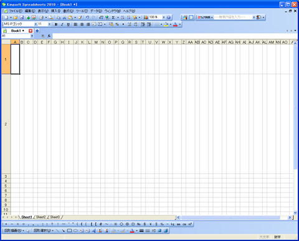
Task: Select the ellipse shape tool
Action: 75,230
